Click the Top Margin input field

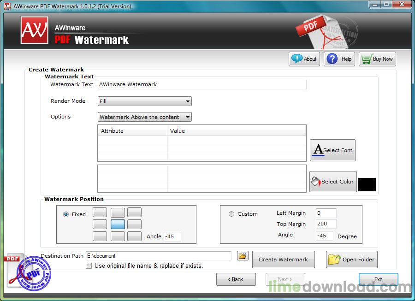[326, 224]
